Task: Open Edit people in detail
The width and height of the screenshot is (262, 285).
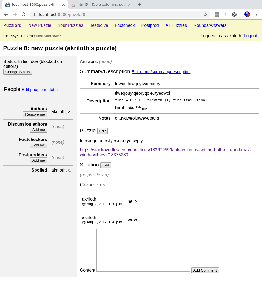Action: tap(40, 90)
